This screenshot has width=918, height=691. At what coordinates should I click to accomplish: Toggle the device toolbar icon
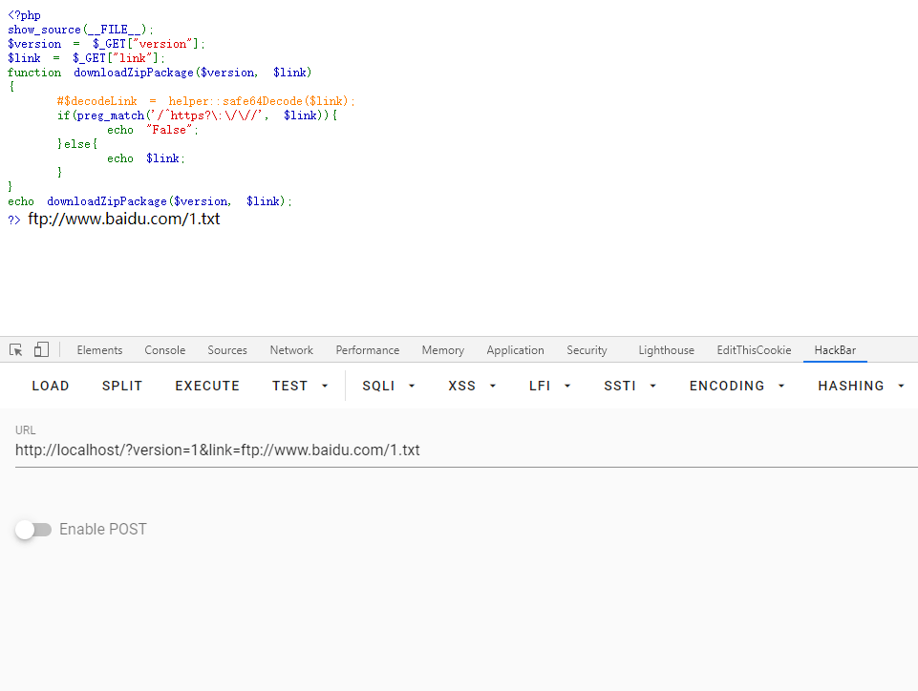(x=41, y=350)
